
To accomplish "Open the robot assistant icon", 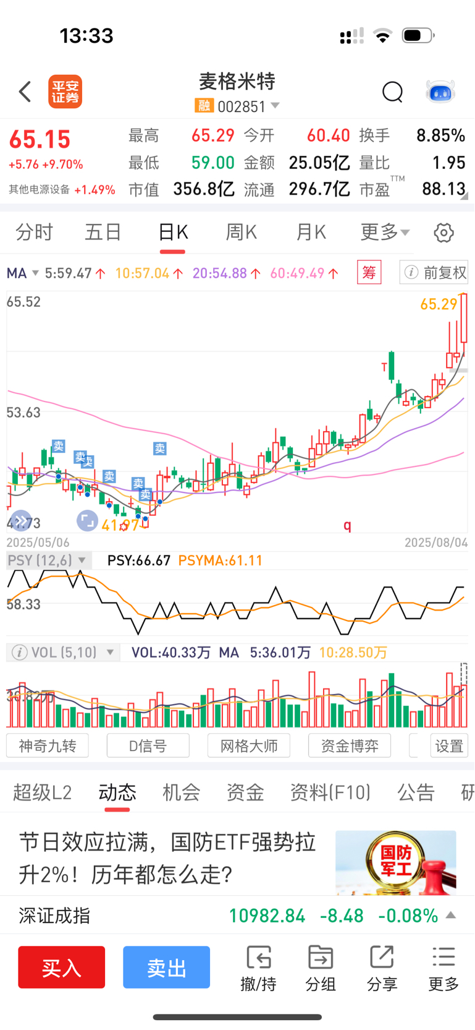I will click(440, 92).
